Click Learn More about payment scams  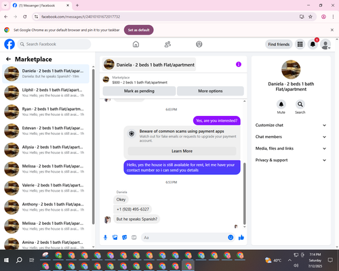tap(182, 151)
